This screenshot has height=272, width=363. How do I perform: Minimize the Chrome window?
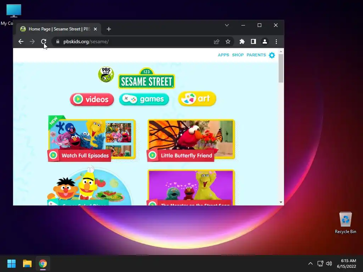[x=243, y=25]
